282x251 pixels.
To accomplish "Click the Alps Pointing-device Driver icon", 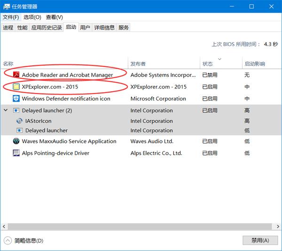I will tap(16, 153).
